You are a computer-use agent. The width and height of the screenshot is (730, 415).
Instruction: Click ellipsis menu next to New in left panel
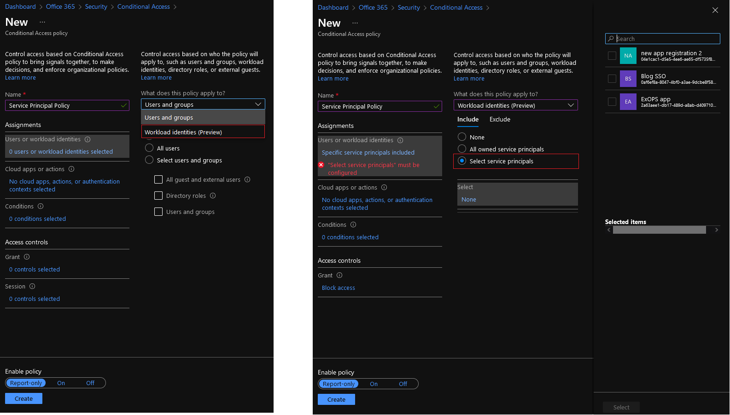click(x=42, y=22)
